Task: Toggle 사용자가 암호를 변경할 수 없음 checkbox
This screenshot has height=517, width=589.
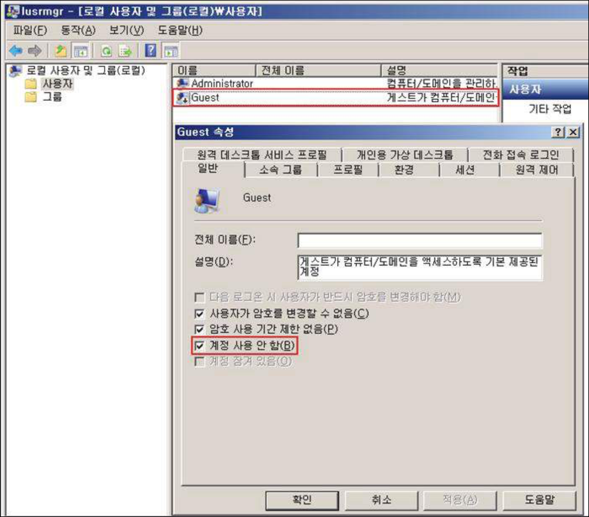Action: (199, 313)
